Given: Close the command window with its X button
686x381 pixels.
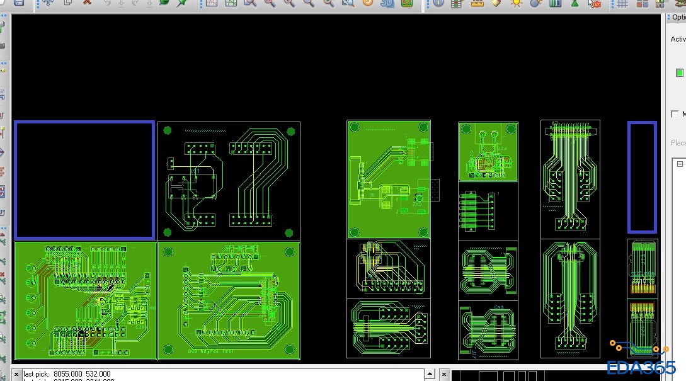Looking at the screenshot, I should (16, 375).
